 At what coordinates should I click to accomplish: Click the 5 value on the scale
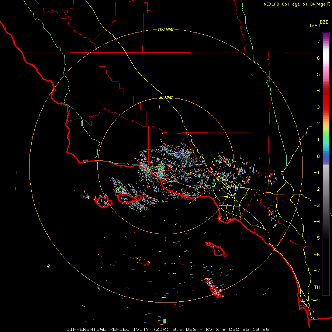click(318, 74)
